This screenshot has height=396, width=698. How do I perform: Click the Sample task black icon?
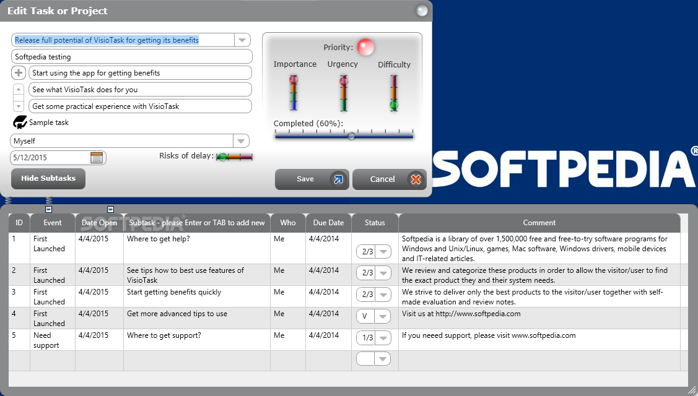(20, 123)
